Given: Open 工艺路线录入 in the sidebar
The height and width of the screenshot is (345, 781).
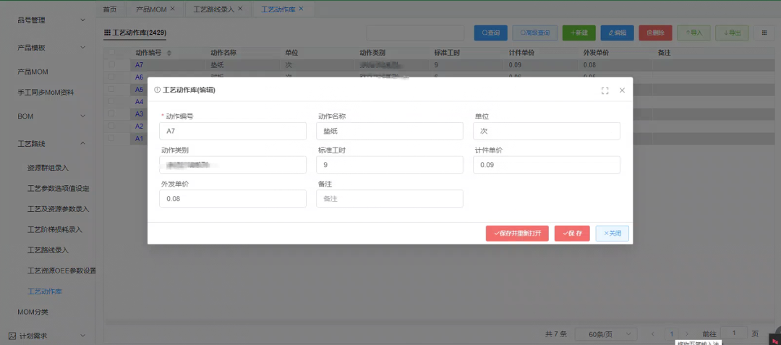Looking at the screenshot, I should click(x=48, y=250).
